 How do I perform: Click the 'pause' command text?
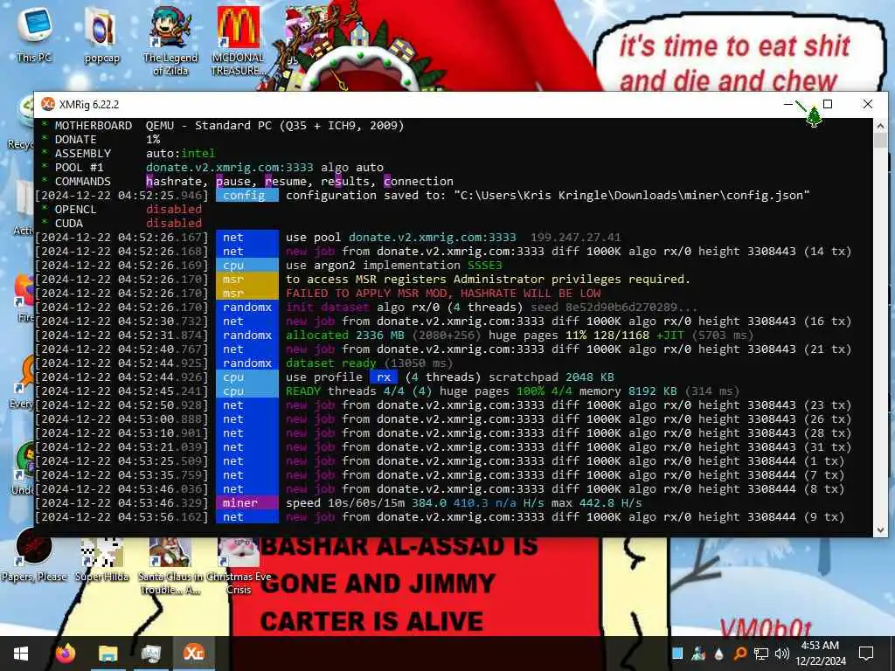236,182
